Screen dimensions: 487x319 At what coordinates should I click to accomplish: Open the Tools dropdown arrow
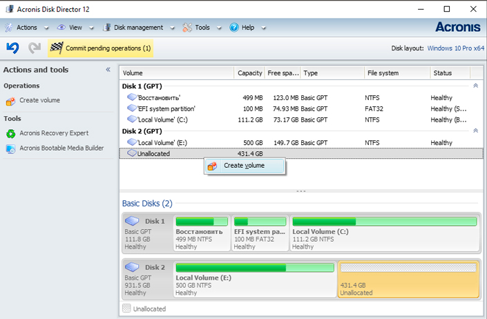(x=219, y=28)
